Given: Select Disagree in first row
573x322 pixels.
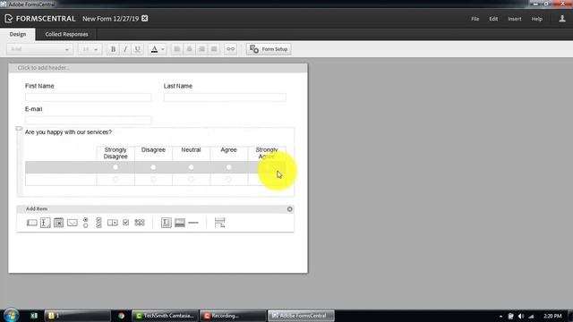Looking at the screenshot, I should pyautogui.click(x=153, y=167).
